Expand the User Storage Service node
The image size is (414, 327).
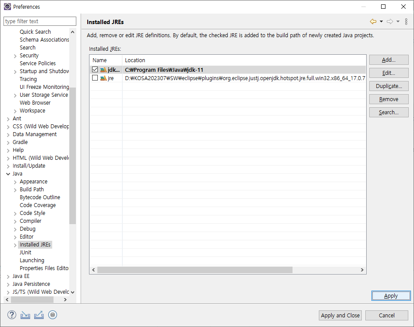point(15,95)
